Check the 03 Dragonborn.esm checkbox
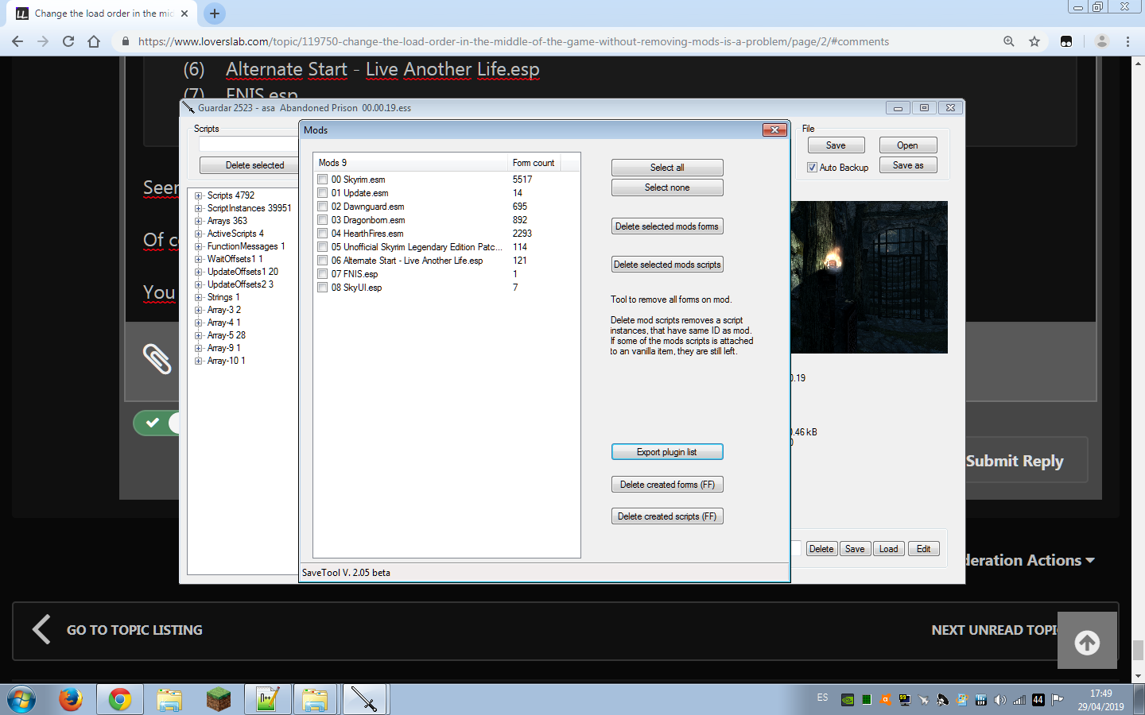This screenshot has width=1145, height=715. 323,220
